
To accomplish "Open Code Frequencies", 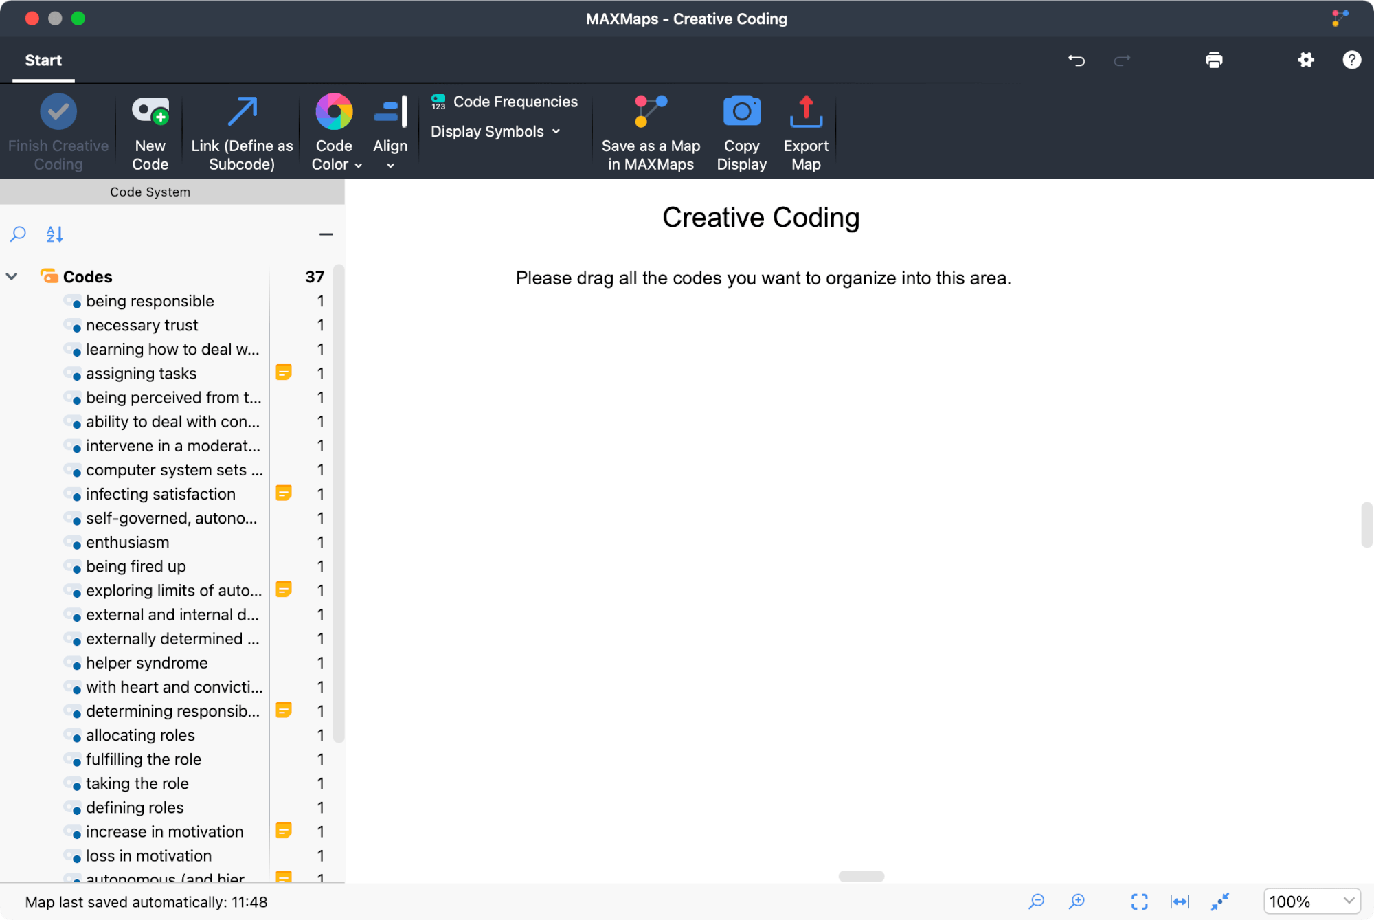I will point(504,101).
